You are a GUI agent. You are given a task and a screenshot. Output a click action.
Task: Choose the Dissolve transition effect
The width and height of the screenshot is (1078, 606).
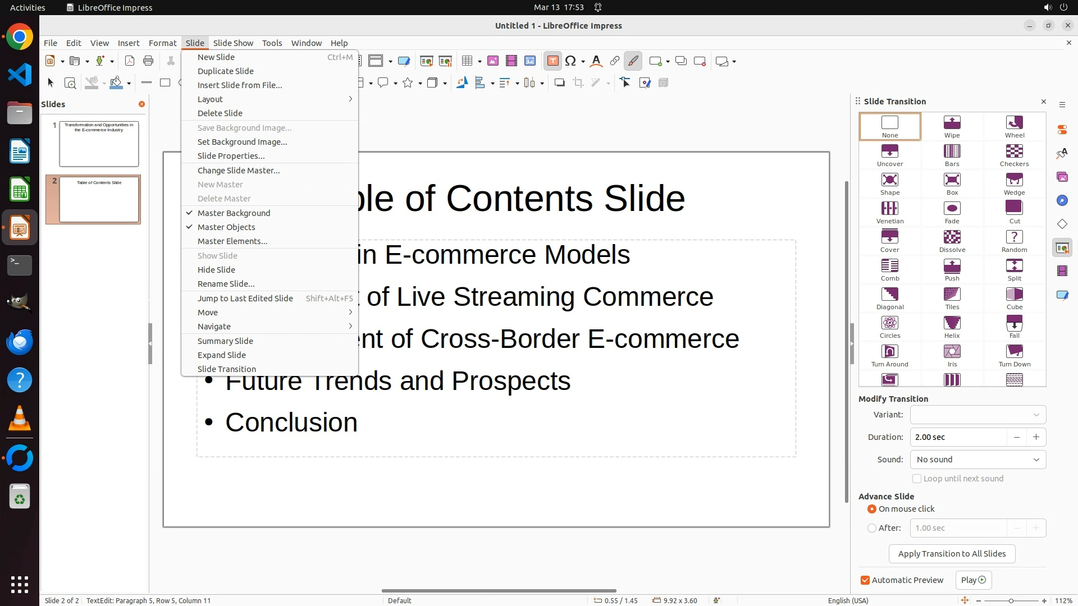pos(952,241)
